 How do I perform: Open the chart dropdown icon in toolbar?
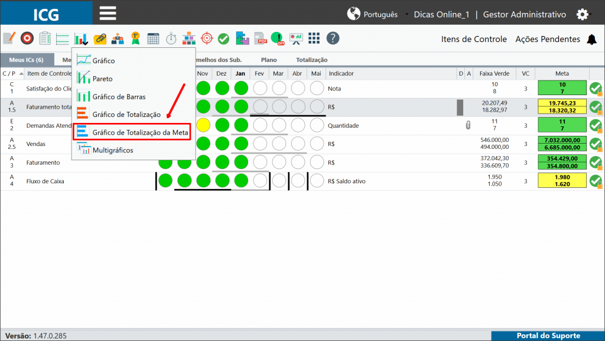click(82, 38)
